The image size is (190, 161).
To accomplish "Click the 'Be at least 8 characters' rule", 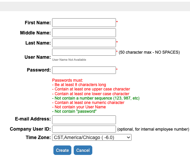I will (79, 85).
